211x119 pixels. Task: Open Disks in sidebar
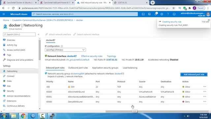point(9,81)
